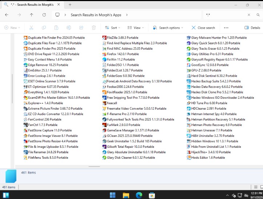Click the Share toolbar icon
The image size is (263, 199).
click(81, 28)
